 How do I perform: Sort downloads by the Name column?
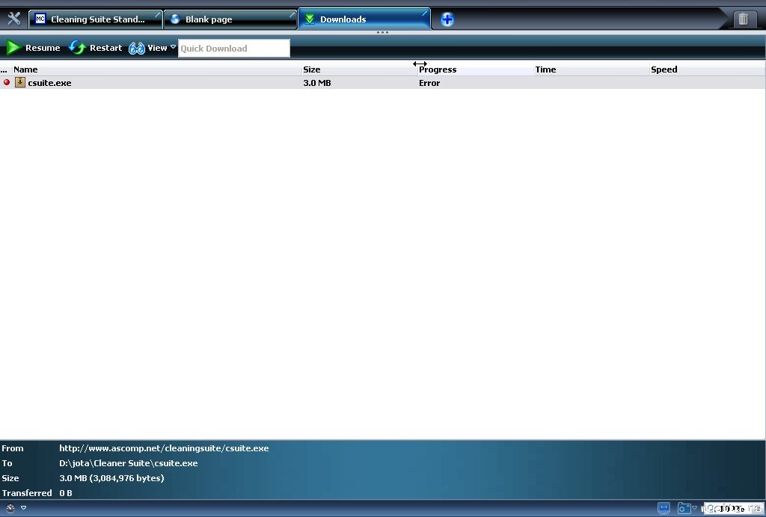click(156, 69)
